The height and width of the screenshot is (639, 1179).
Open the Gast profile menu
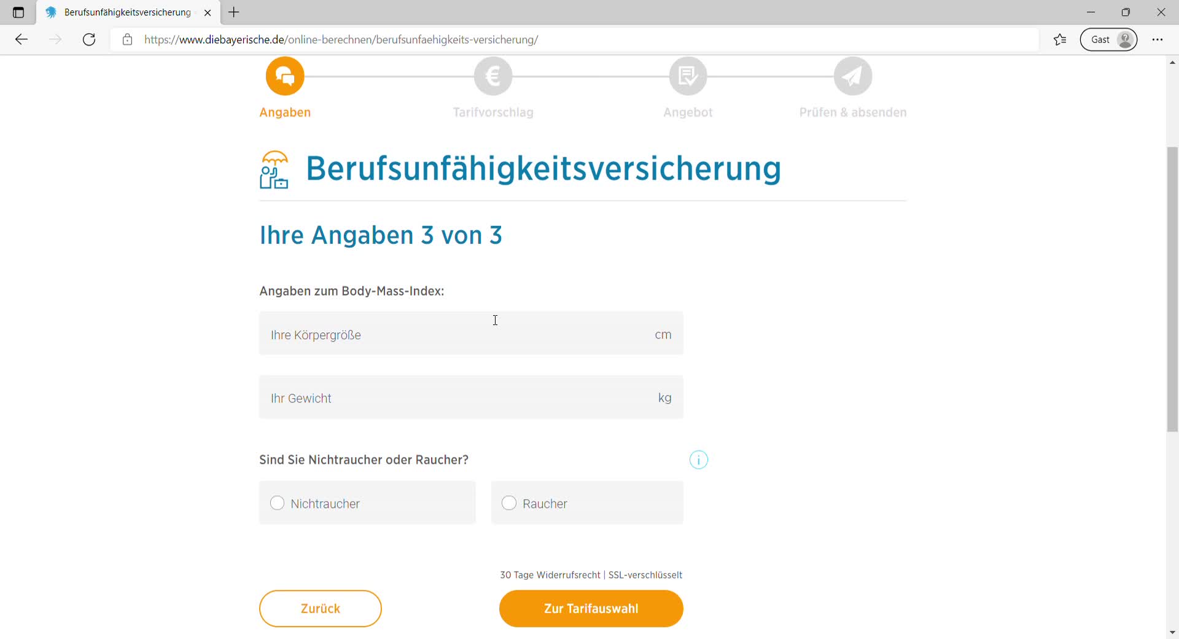(1108, 40)
